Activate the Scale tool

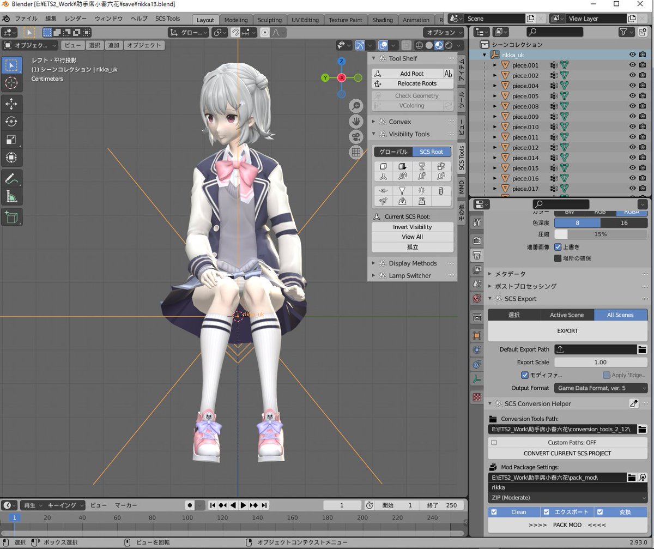11,139
